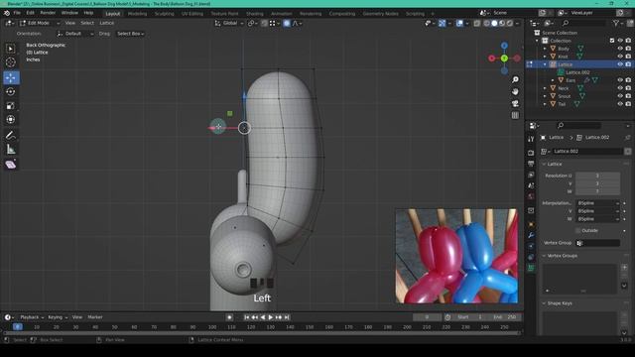Open the Default orientation dropdown

coord(75,34)
